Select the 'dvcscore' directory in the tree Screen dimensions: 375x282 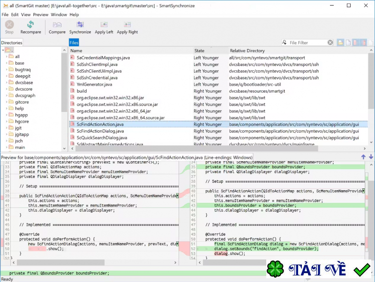click(23, 89)
